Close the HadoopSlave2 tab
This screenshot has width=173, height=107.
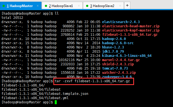click(120, 6)
